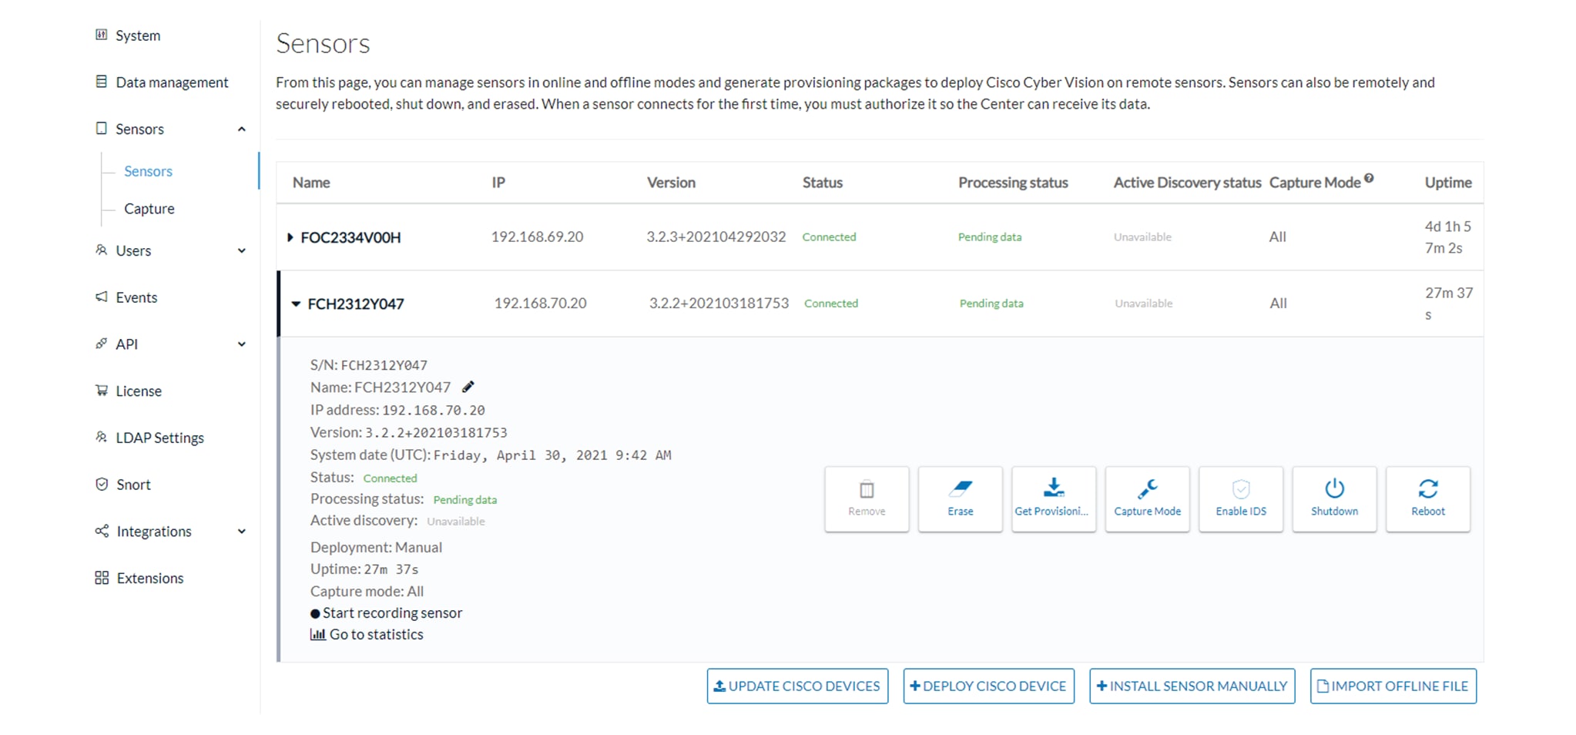Click the Reboot sensor icon button

point(1427,498)
